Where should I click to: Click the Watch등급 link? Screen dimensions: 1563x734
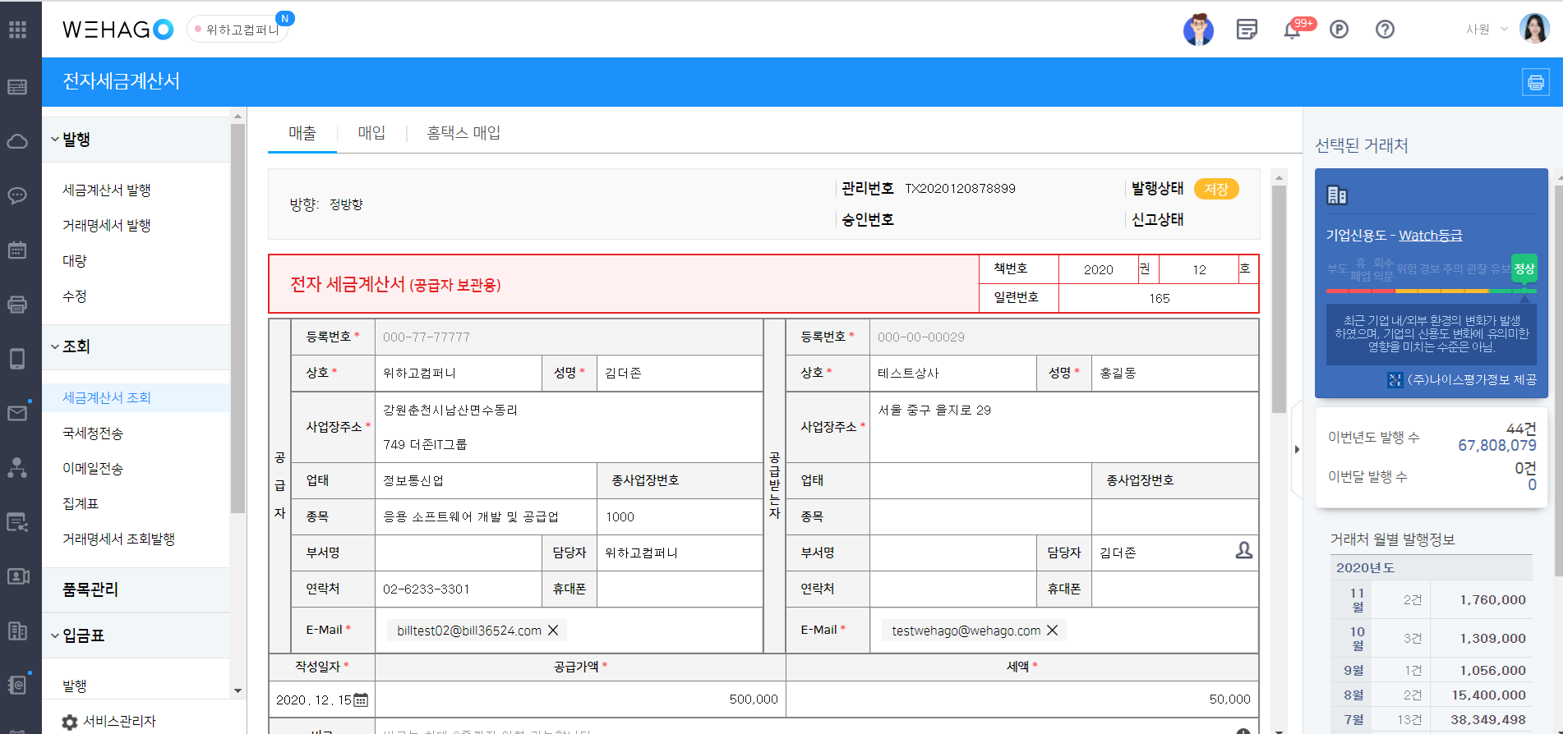[x=1431, y=236]
